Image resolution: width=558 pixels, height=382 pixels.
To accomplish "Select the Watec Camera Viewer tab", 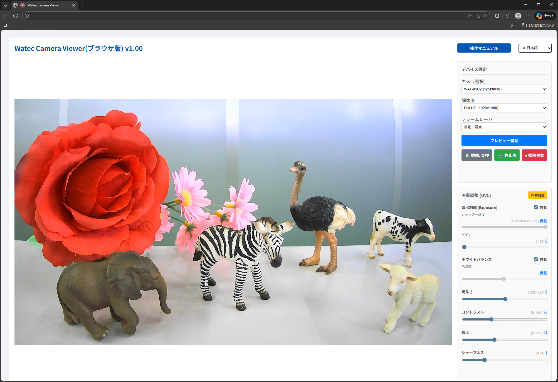I will pos(44,5).
